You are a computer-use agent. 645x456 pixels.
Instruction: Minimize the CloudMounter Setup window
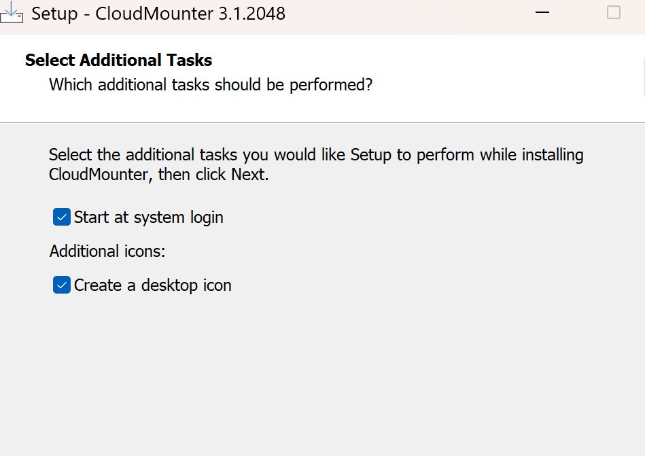pyautogui.click(x=542, y=13)
